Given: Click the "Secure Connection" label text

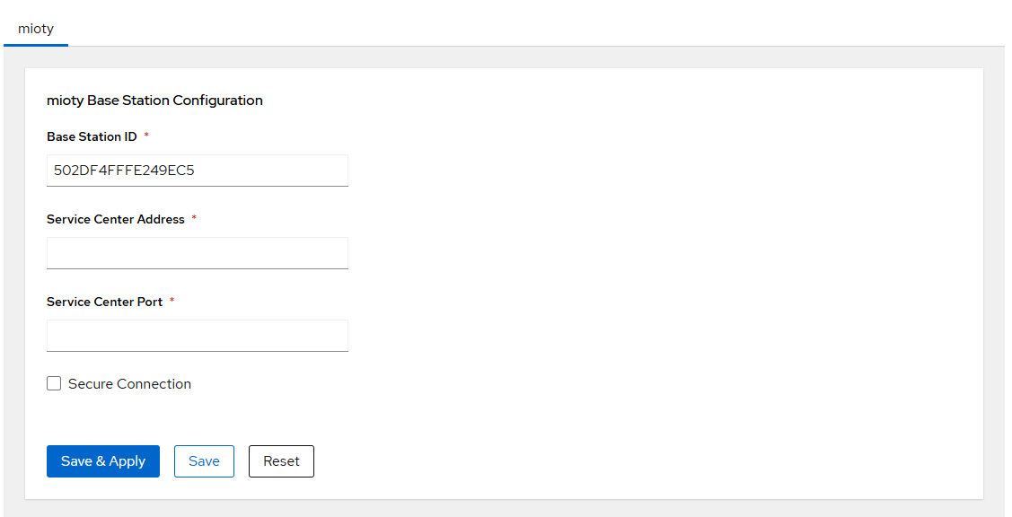Looking at the screenshot, I should 129,384.
